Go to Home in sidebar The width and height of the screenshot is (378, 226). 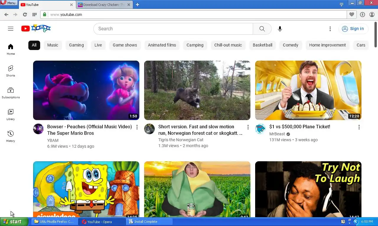11,49
